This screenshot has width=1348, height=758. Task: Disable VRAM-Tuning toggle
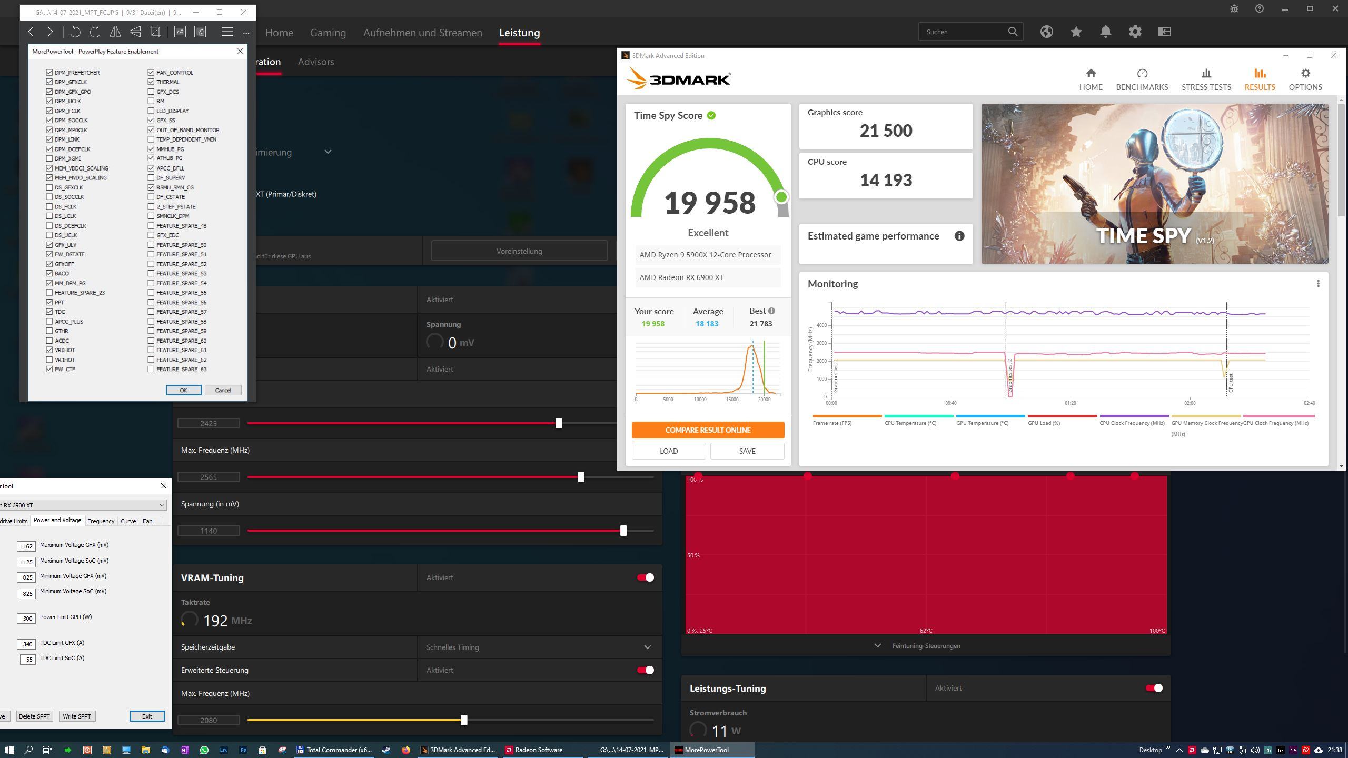[645, 577]
